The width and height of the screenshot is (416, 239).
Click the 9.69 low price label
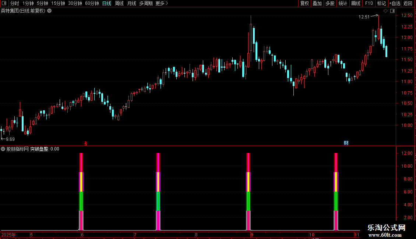coord(10,139)
